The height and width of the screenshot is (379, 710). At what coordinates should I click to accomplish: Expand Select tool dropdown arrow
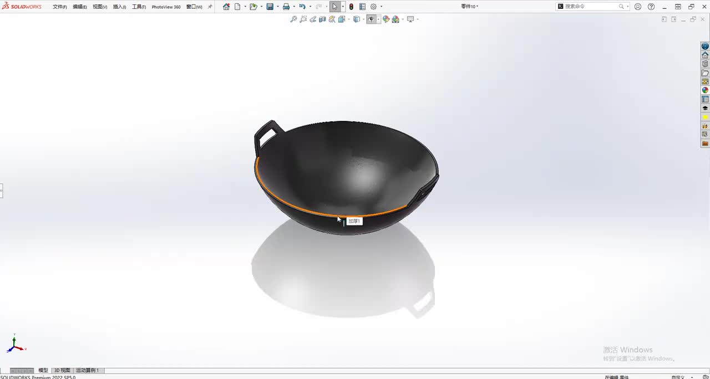coord(343,7)
